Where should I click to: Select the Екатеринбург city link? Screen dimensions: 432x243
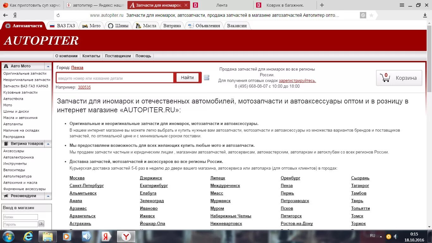point(154,186)
